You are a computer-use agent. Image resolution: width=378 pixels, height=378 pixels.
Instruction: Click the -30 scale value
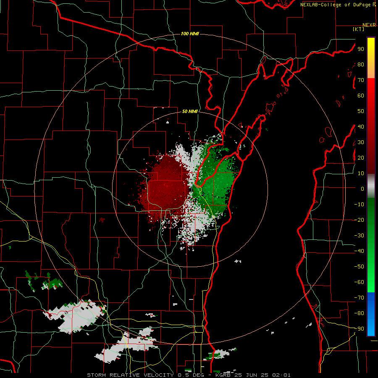(x=359, y=236)
